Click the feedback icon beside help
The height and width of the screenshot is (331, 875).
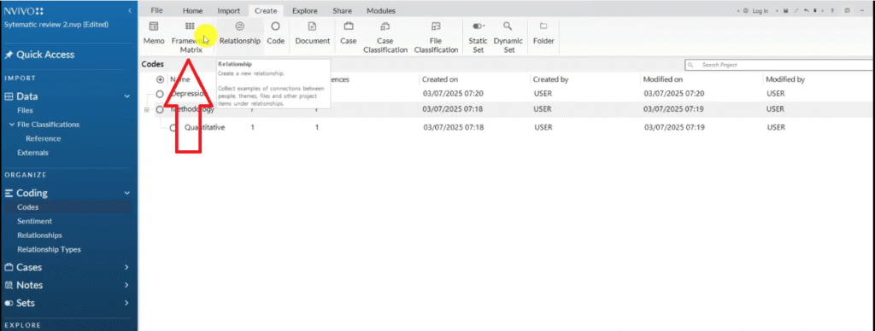coord(848,10)
